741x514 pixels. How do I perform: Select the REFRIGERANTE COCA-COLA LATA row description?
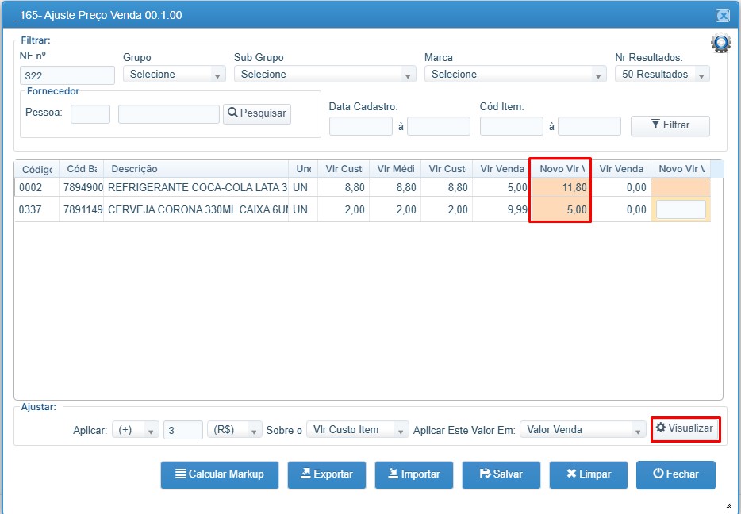click(x=197, y=187)
